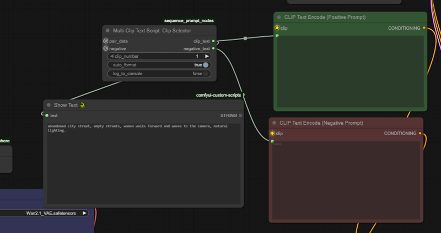Open the Wan2.1_VAE.safetensors selector arrow
The width and height of the screenshot is (441, 233).
(84, 213)
